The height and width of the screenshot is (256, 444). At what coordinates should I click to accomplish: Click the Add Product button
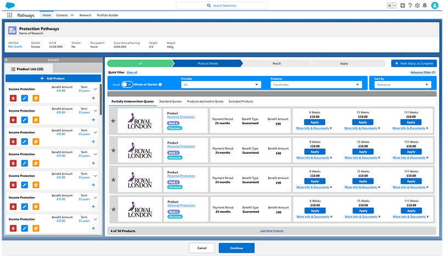click(x=53, y=78)
